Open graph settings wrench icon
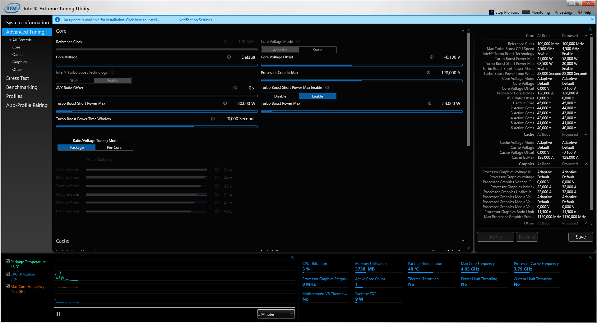 [x=292, y=257]
